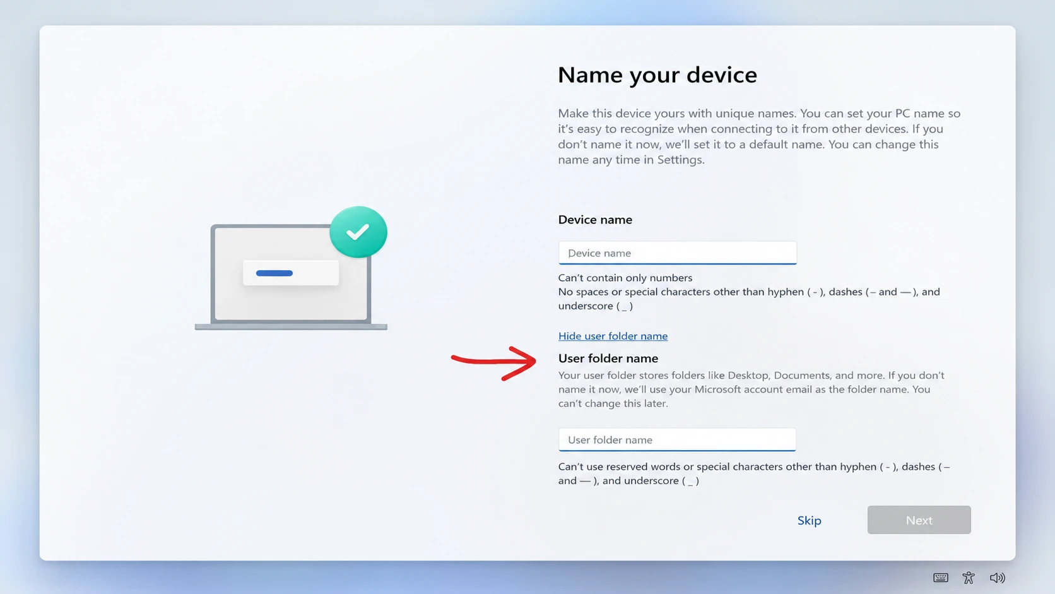Open the on-screen keyboard icon
Image resolution: width=1055 pixels, height=594 pixels.
click(940, 578)
